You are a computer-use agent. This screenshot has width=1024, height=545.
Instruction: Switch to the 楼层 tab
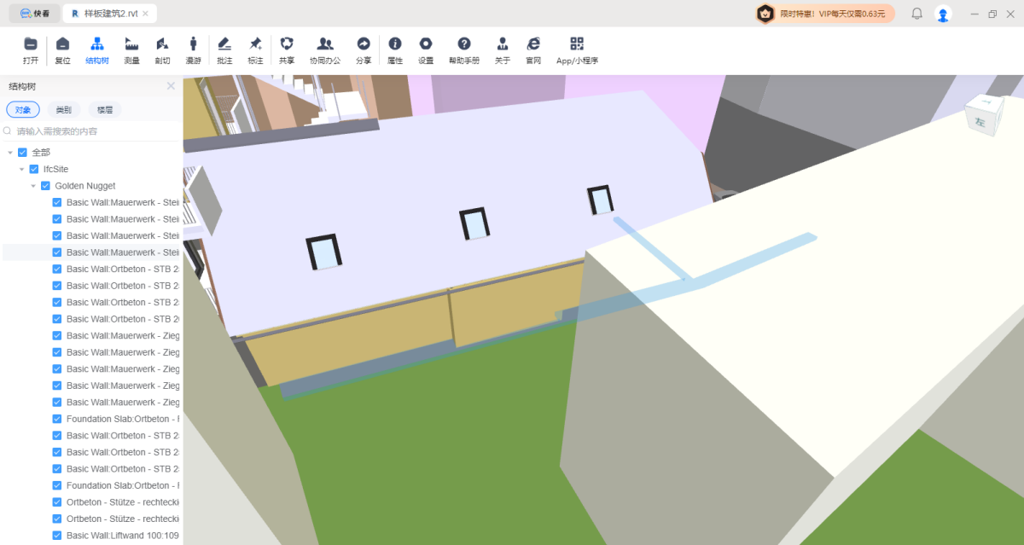[x=104, y=110]
